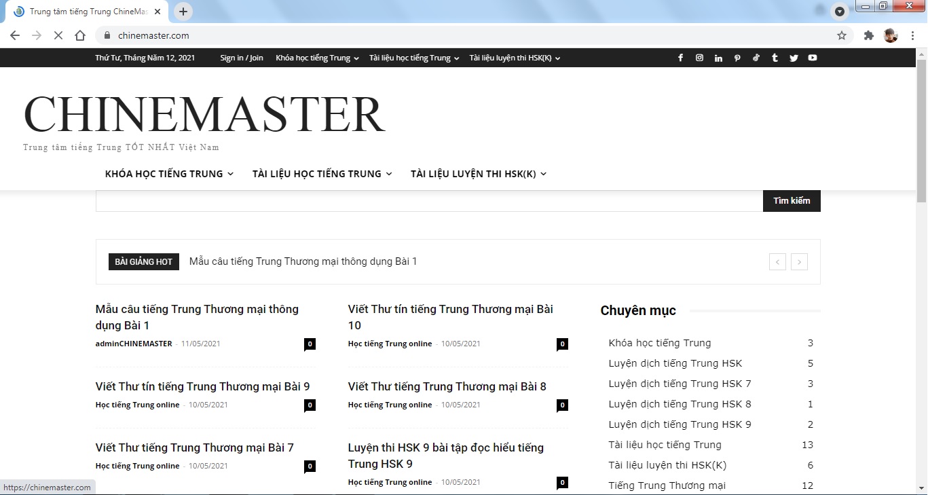928x495 pixels.
Task: Open the Instagram profile icon
Action: coord(699,58)
